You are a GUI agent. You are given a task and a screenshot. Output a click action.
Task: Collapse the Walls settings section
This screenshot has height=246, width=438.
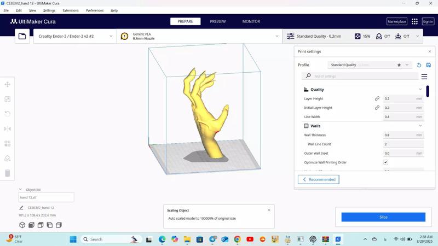[x=420, y=126]
